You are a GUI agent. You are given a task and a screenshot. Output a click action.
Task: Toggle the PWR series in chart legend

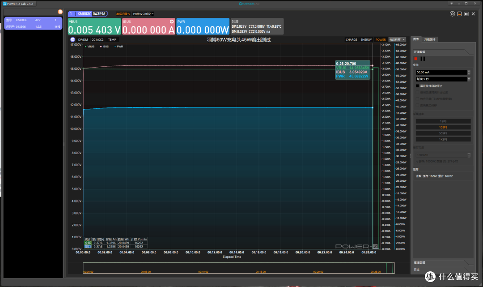click(x=119, y=47)
